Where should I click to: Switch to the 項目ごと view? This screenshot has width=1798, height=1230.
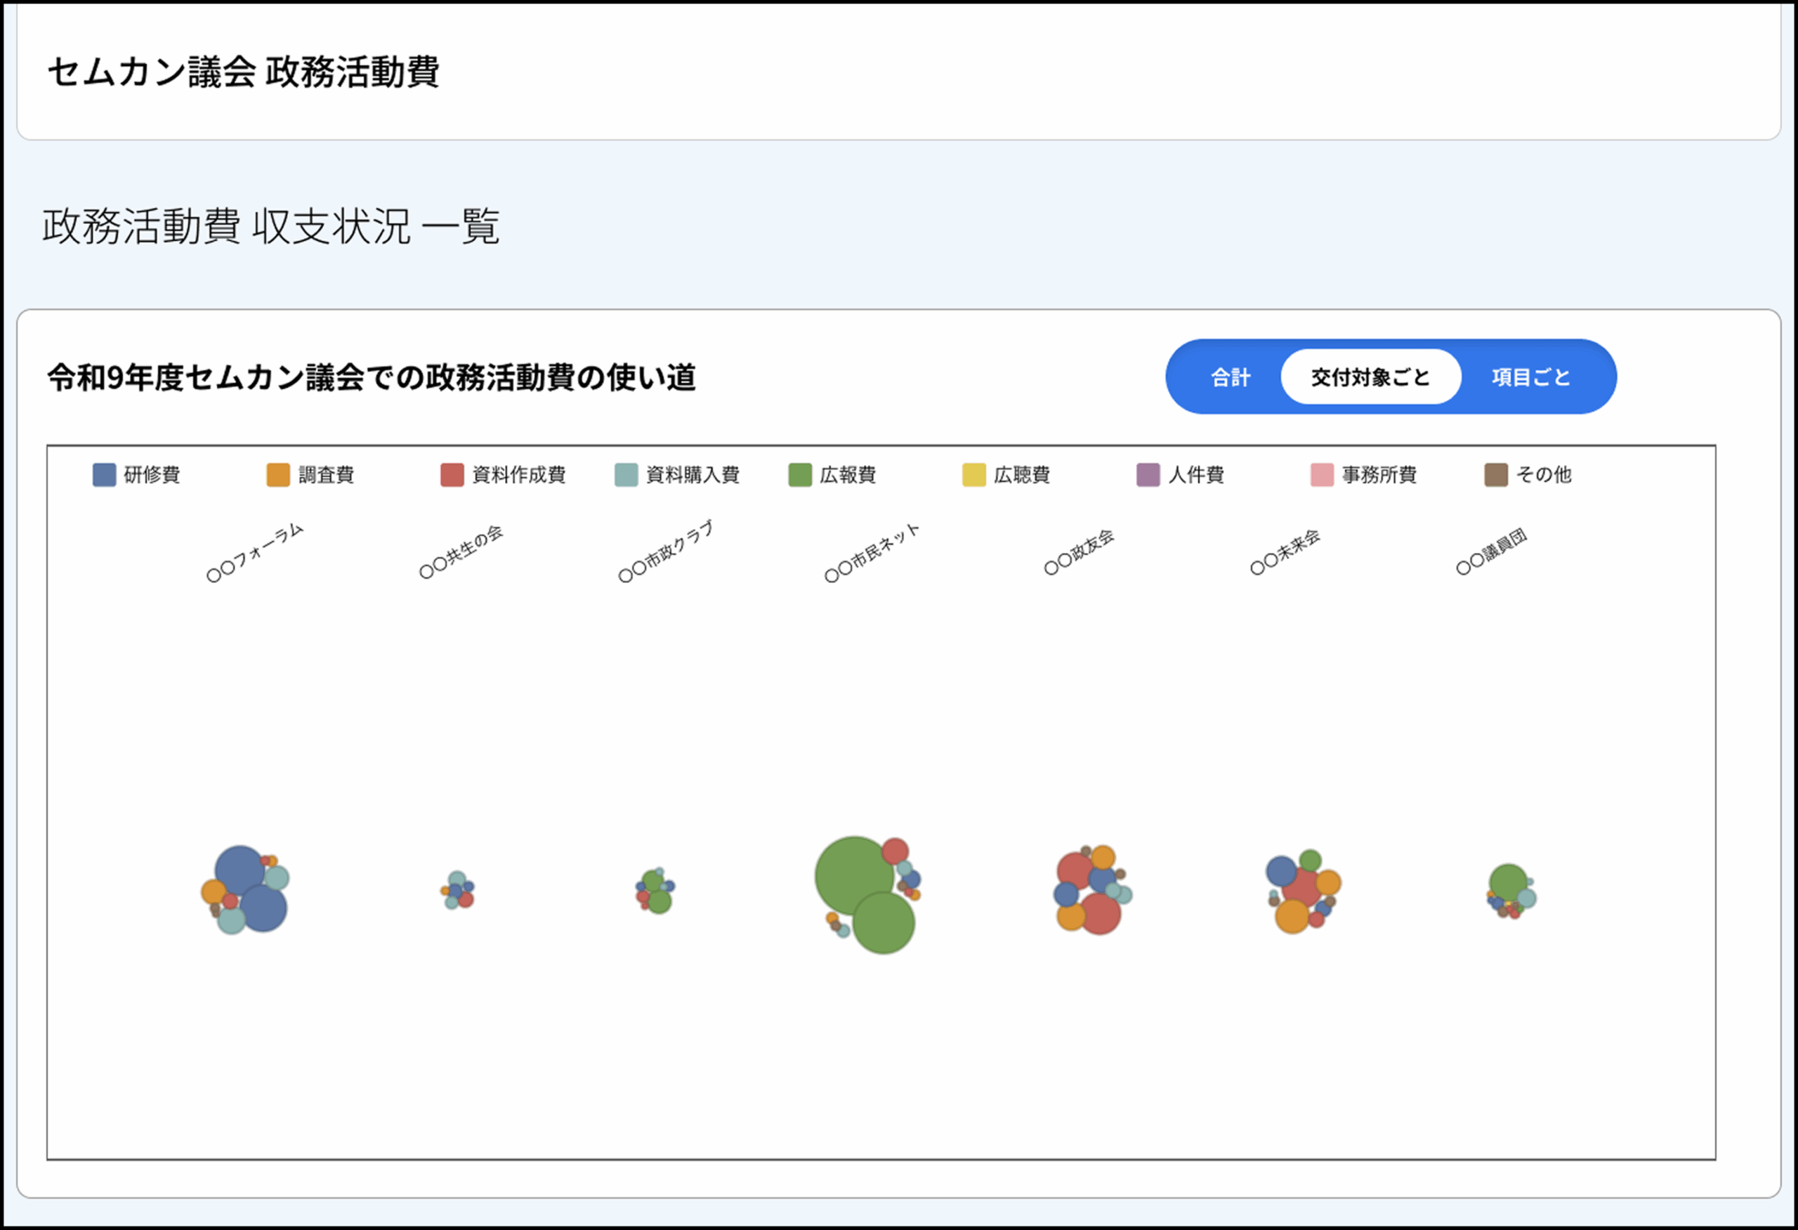[x=1530, y=377]
